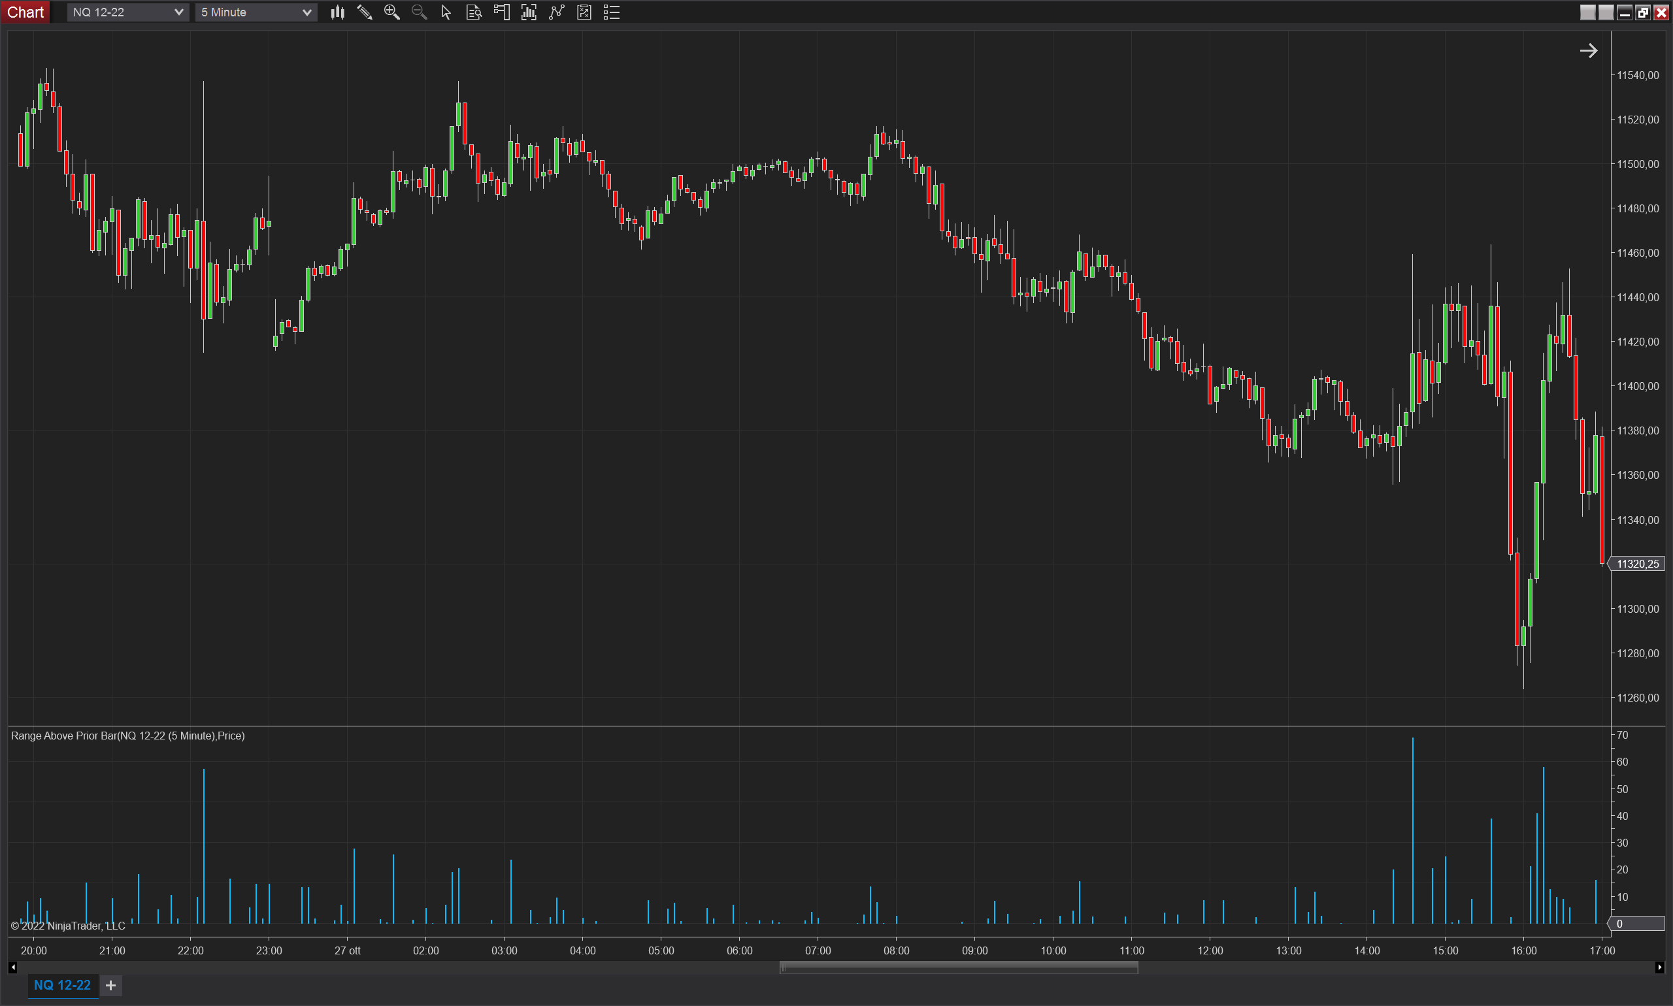1673x1006 pixels.
Task: Open the chart style bars icon
Action: pos(337,12)
